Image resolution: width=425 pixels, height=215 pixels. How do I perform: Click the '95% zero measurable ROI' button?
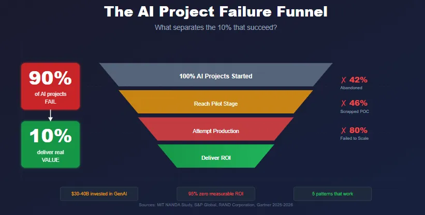click(216, 194)
